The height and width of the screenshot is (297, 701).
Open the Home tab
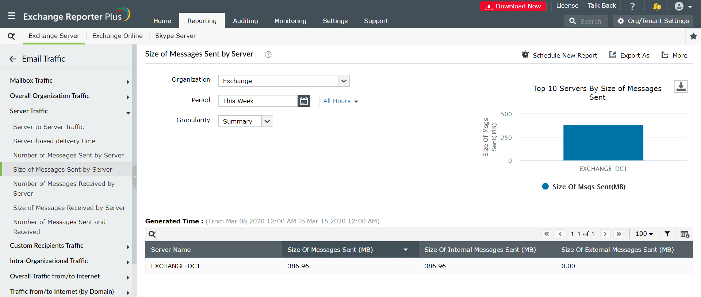[x=162, y=21]
